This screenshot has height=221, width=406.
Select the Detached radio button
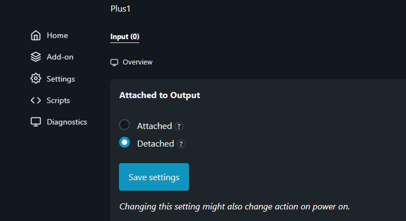(124, 143)
